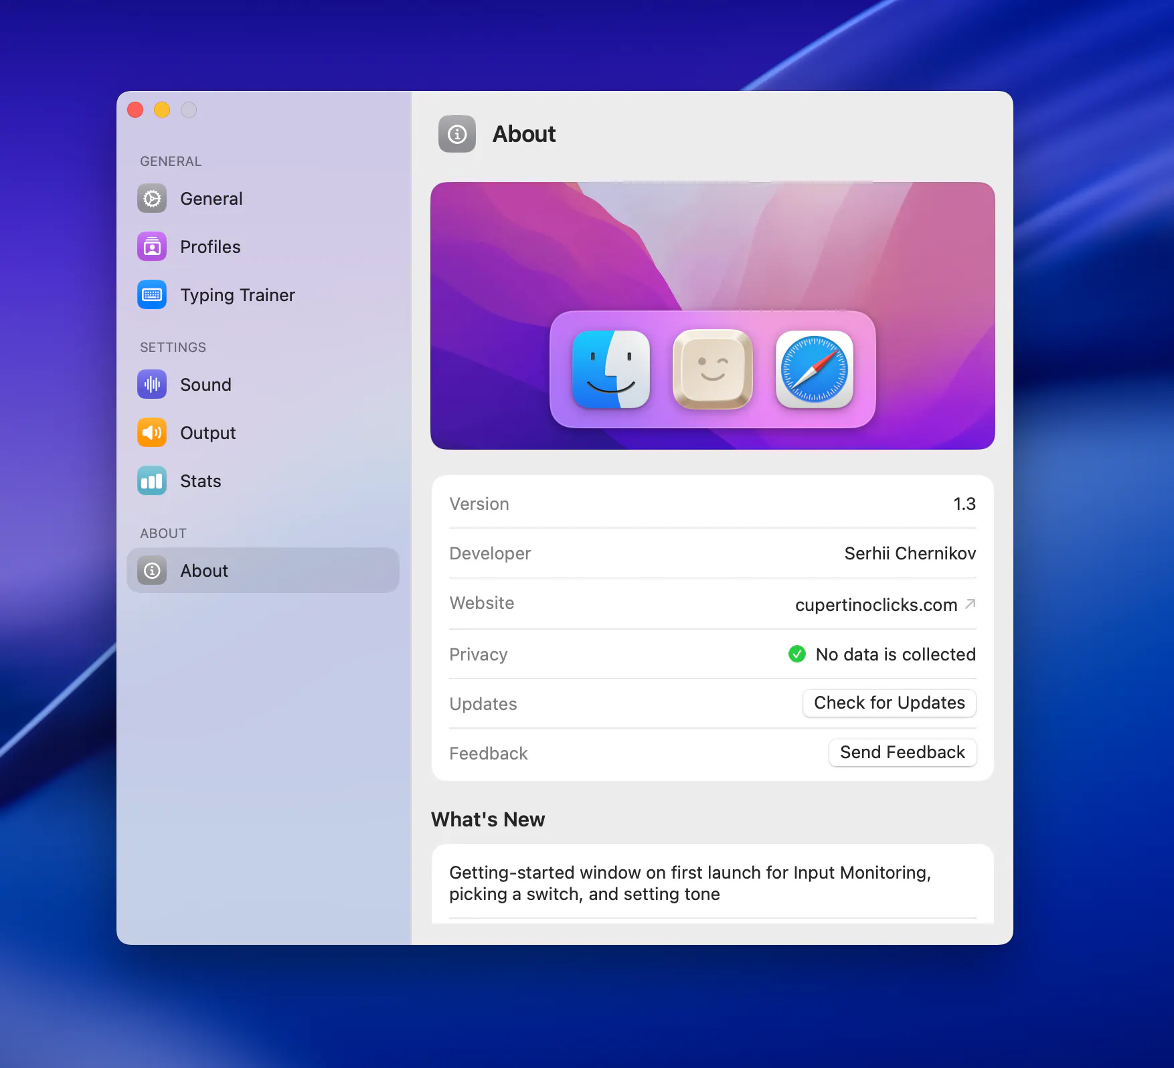Click the General gear icon in sidebar
1174x1068 pixels.
point(152,199)
